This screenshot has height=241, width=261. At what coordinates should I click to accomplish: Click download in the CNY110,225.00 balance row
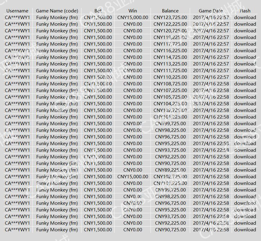pyautogui.click(x=245, y=77)
